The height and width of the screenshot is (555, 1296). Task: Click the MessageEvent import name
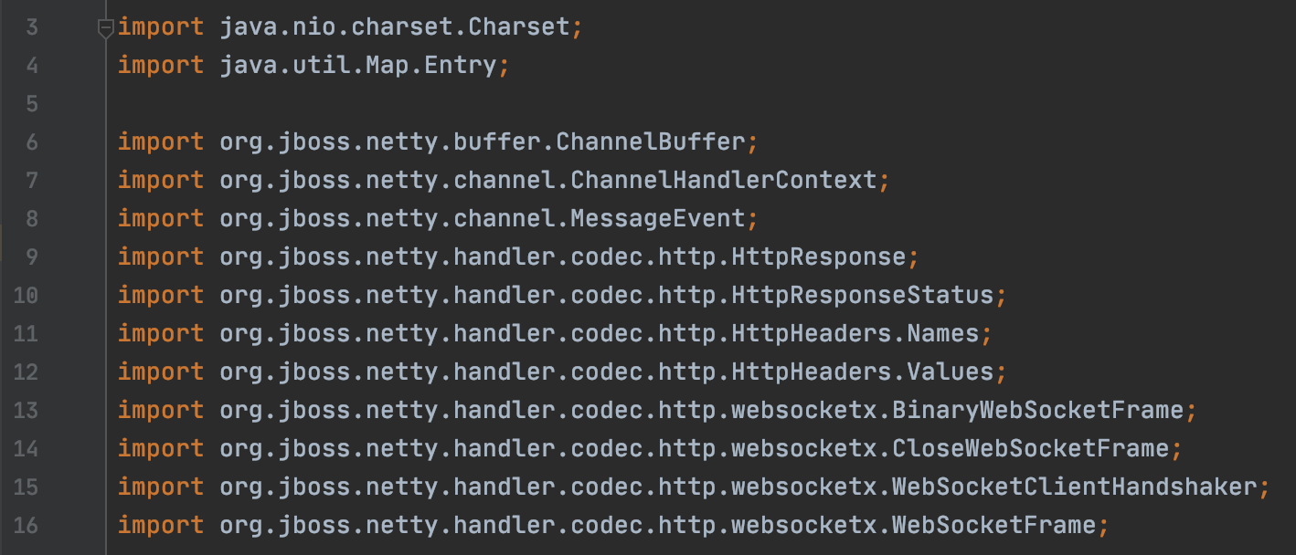click(x=658, y=218)
